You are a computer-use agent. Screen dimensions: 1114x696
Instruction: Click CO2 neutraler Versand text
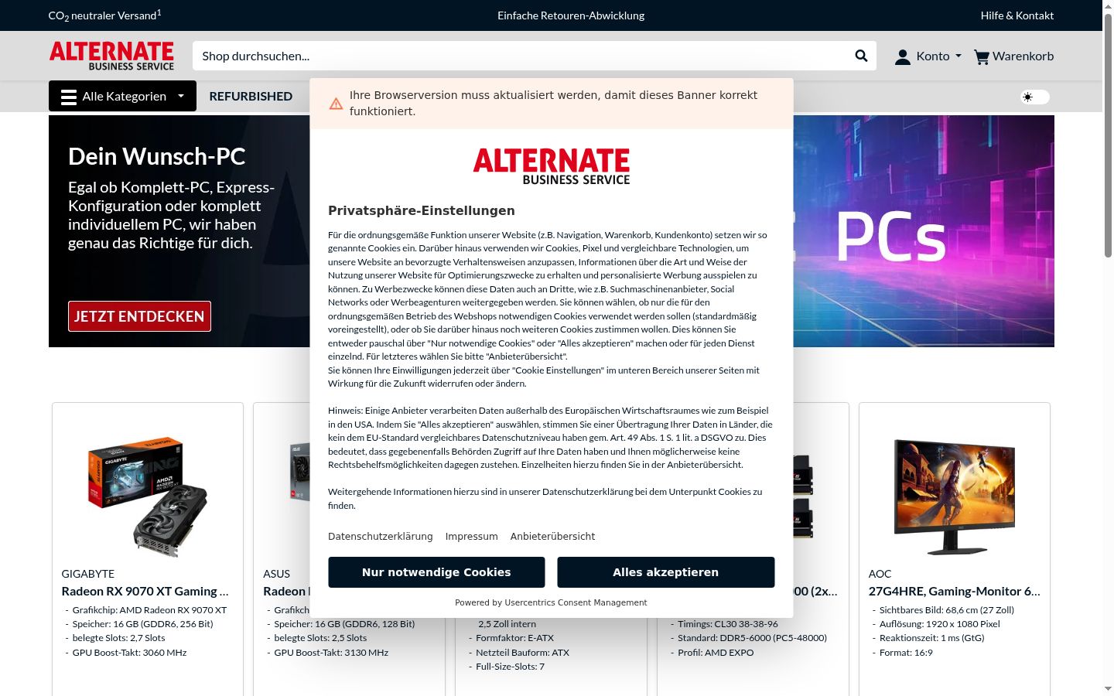(104, 15)
